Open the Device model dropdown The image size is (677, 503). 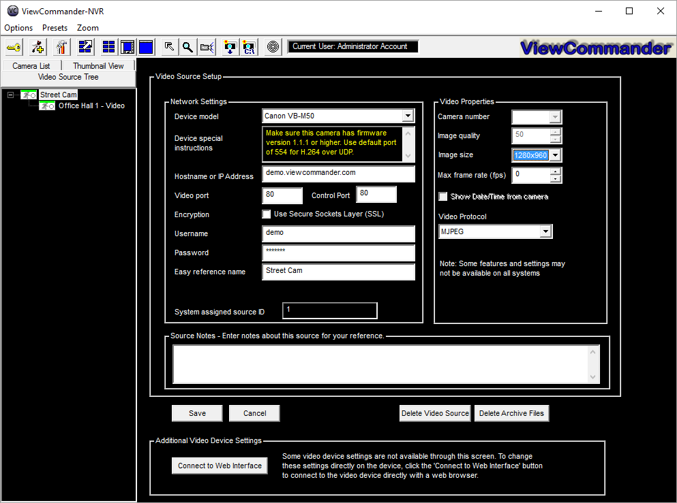(x=407, y=116)
